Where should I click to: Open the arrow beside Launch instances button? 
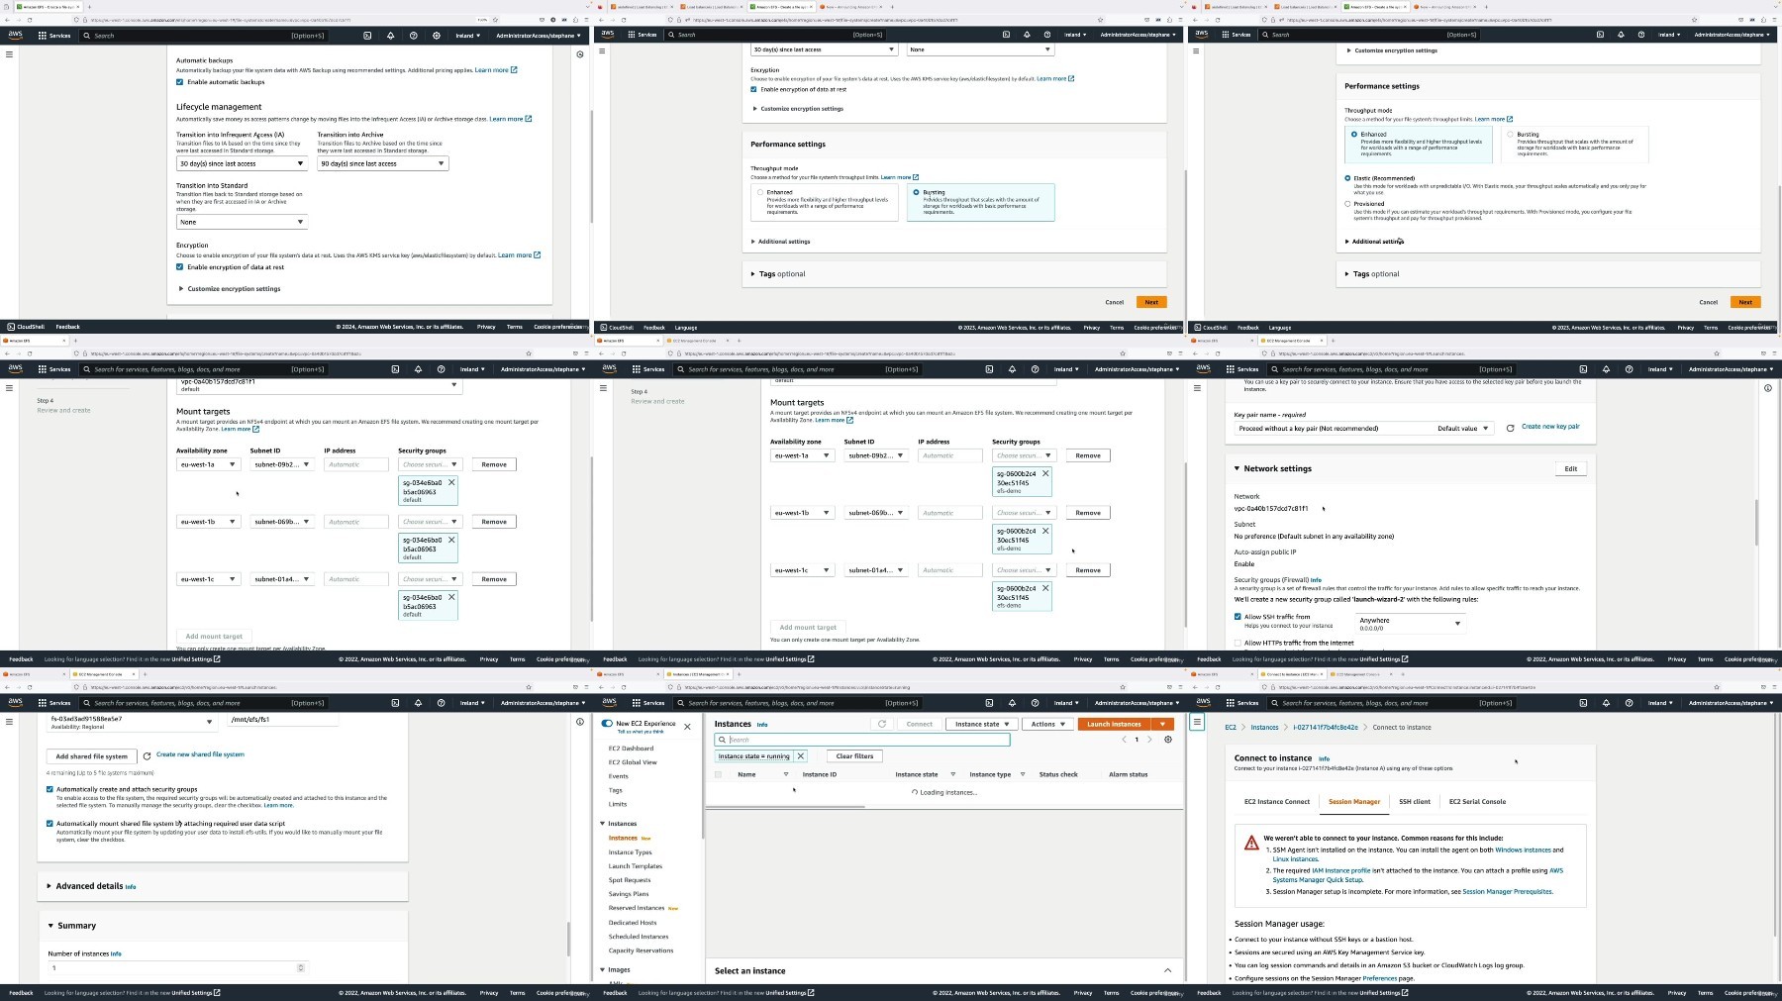[x=1162, y=724]
